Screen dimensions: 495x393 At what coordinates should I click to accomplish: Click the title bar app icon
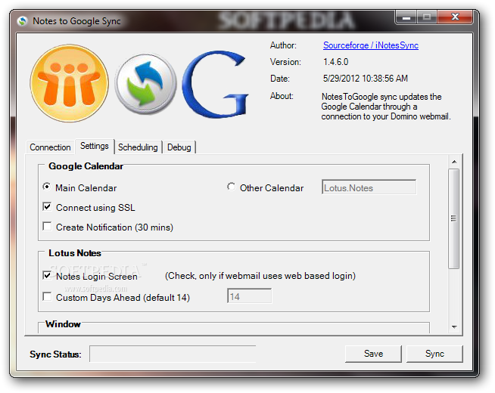coord(23,21)
